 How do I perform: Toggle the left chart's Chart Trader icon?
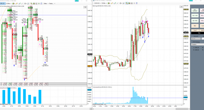[x=31, y=4]
